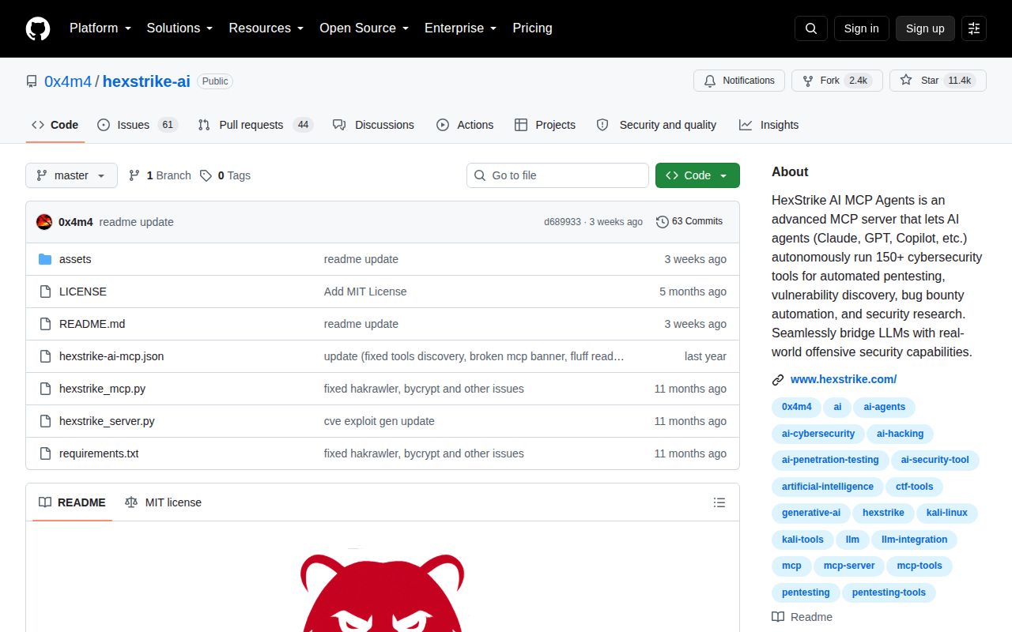This screenshot has height=632, width=1012.
Task: Go to the Discussions tab
Action: pos(373,125)
